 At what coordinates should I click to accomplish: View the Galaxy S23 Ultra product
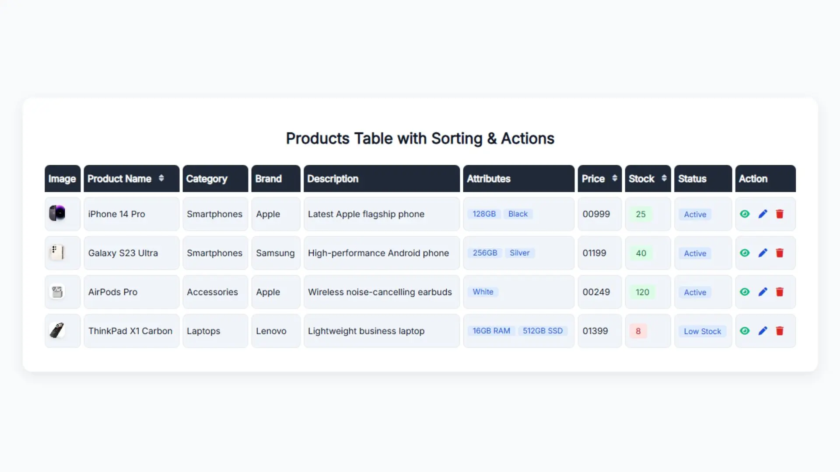click(x=745, y=253)
